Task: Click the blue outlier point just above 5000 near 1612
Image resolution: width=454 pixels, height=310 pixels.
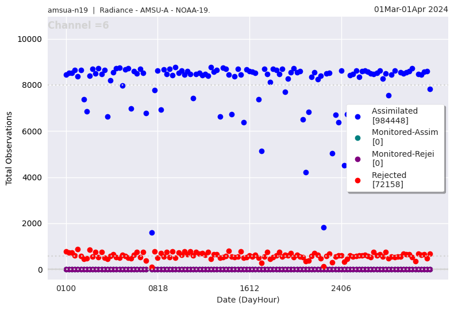Action: [x=261, y=151]
